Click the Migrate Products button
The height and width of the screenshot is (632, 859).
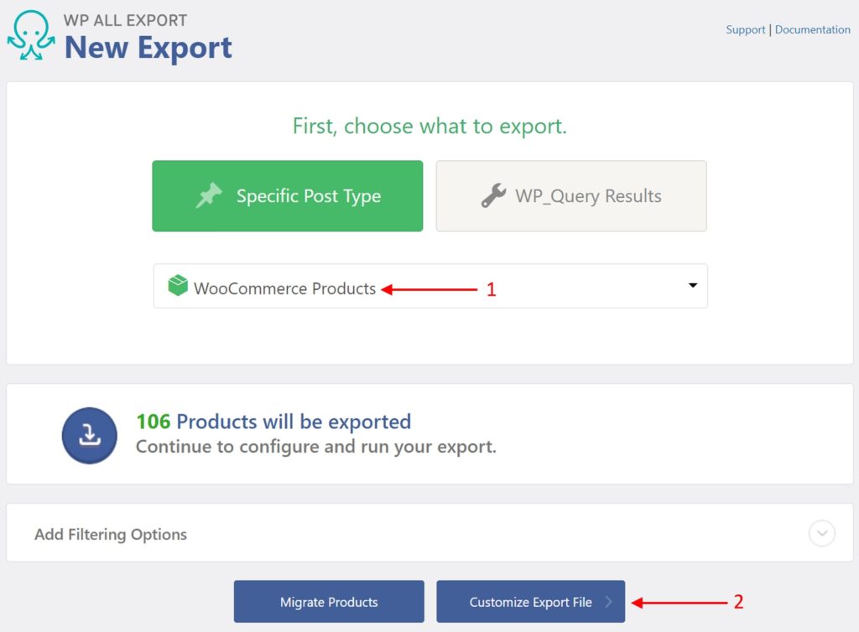328,601
